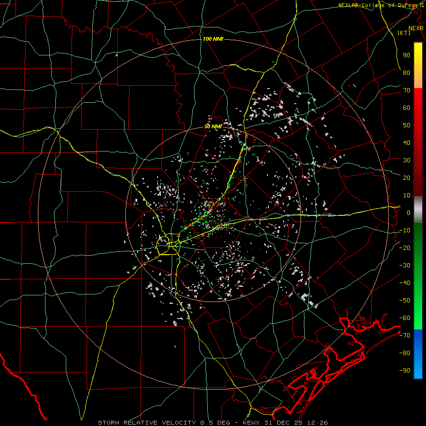Click the 10 value on the velocity scale
426x426 pixels.
point(407,195)
